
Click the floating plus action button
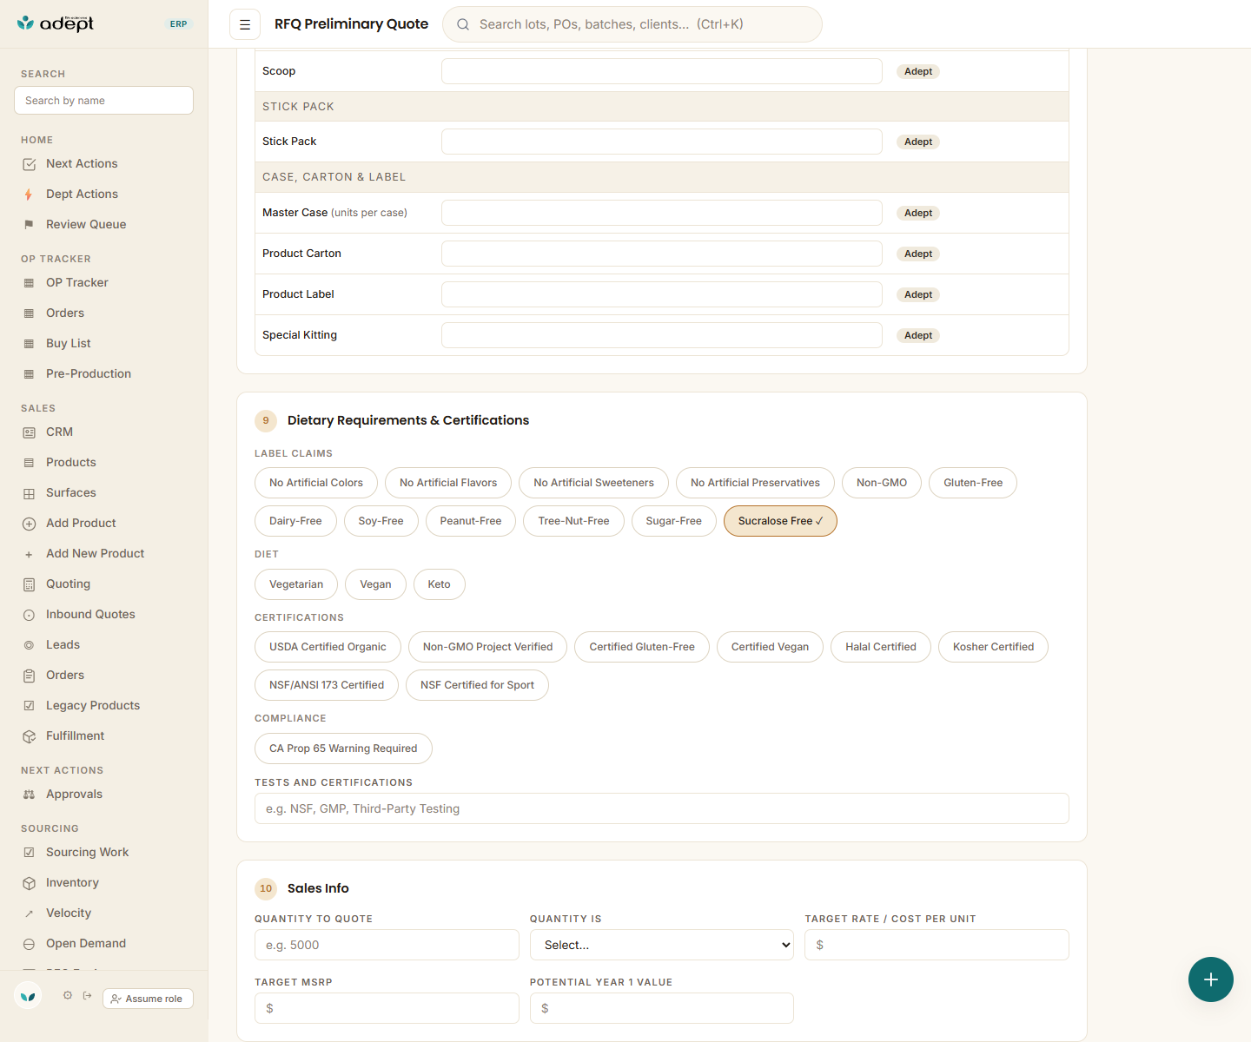point(1211,979)
